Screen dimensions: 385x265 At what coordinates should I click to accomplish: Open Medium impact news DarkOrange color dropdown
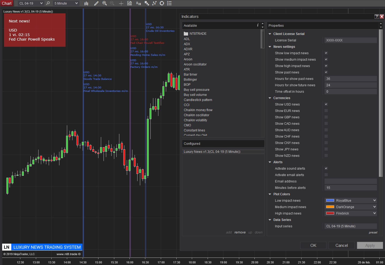pyautogui.click(x=350, y=207)
